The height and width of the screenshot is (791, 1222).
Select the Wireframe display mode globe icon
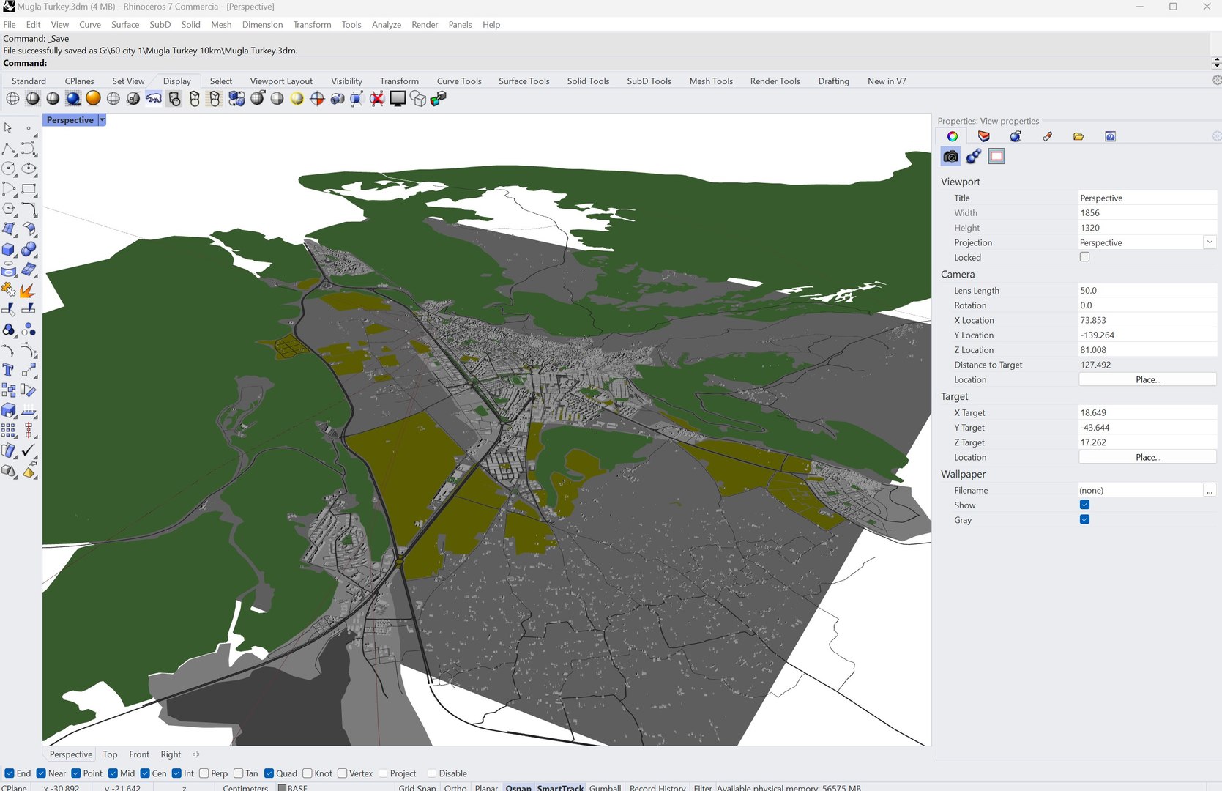click(12, 99)
